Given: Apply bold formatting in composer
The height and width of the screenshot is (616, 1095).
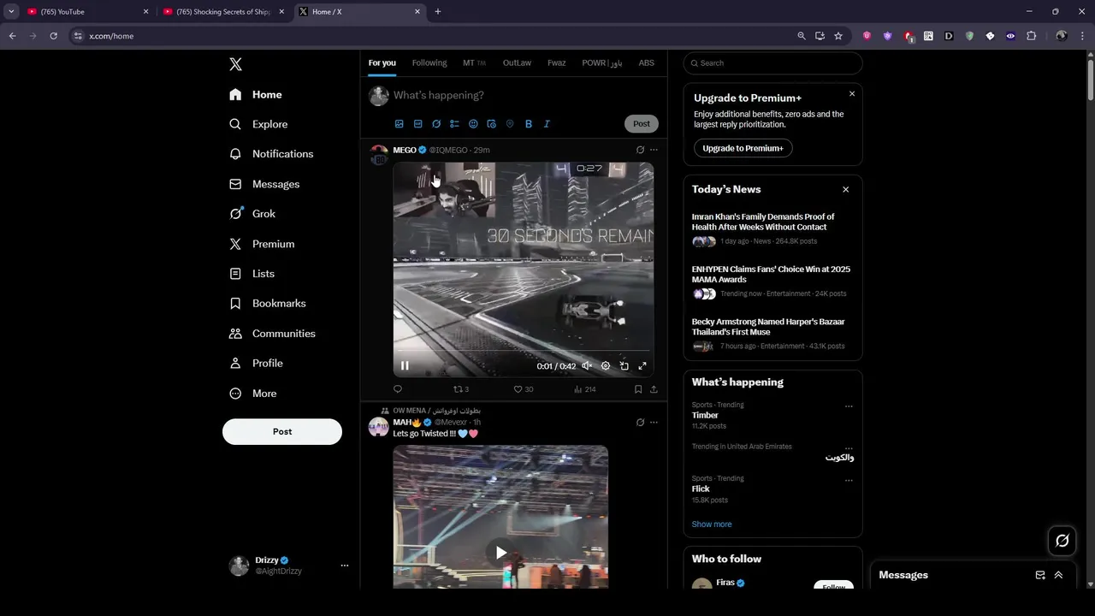Looking at the screenshot, I should point(529,124).
